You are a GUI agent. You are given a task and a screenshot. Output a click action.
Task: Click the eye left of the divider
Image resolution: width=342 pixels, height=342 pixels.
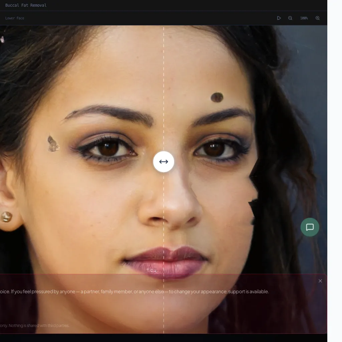[x=109, y=148]
